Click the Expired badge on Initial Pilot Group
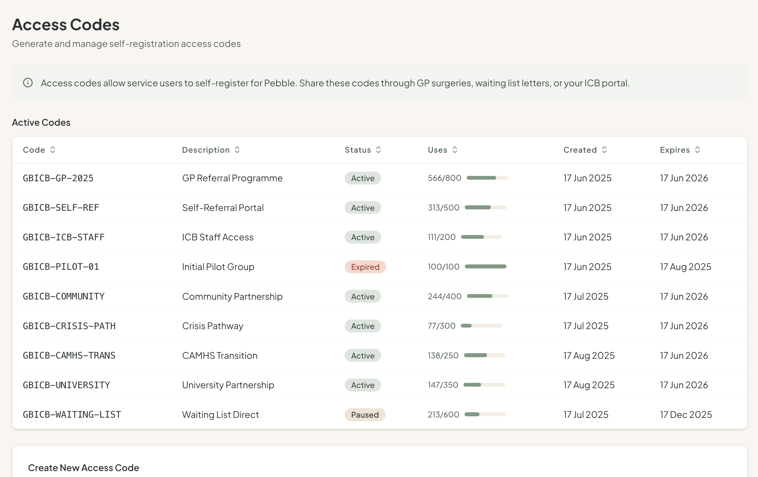758x477 pixels. tap(365, 267)
